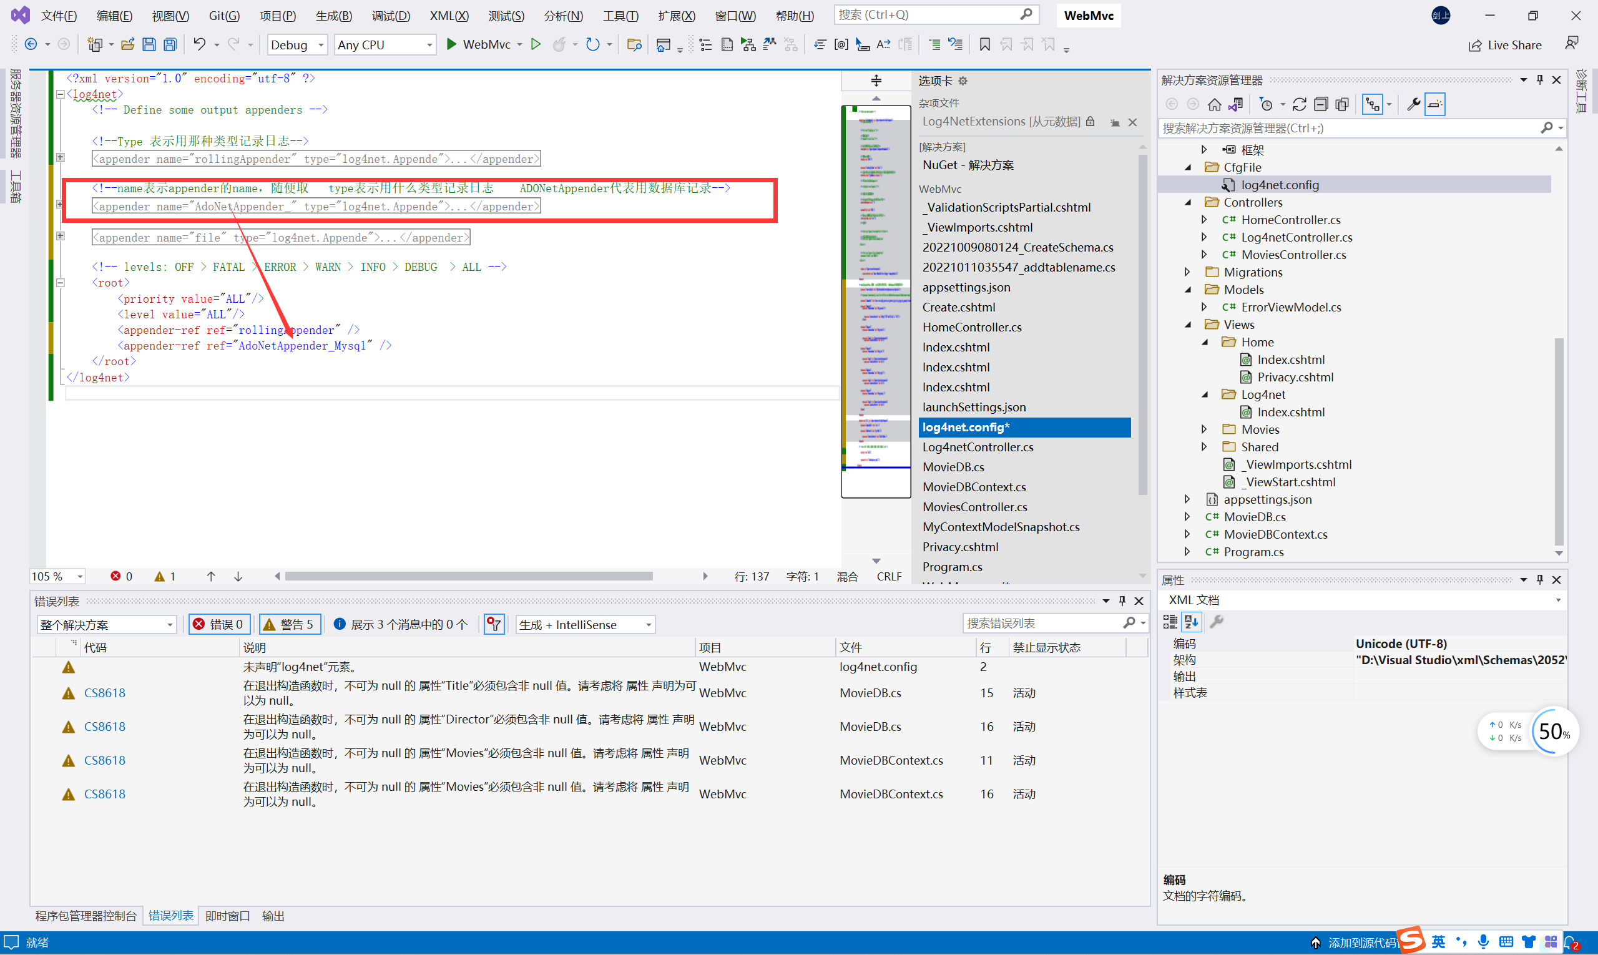Click the Undo toolbar icon
Image resolution: width=1598 pixels, height=955 pixels.
200,44
